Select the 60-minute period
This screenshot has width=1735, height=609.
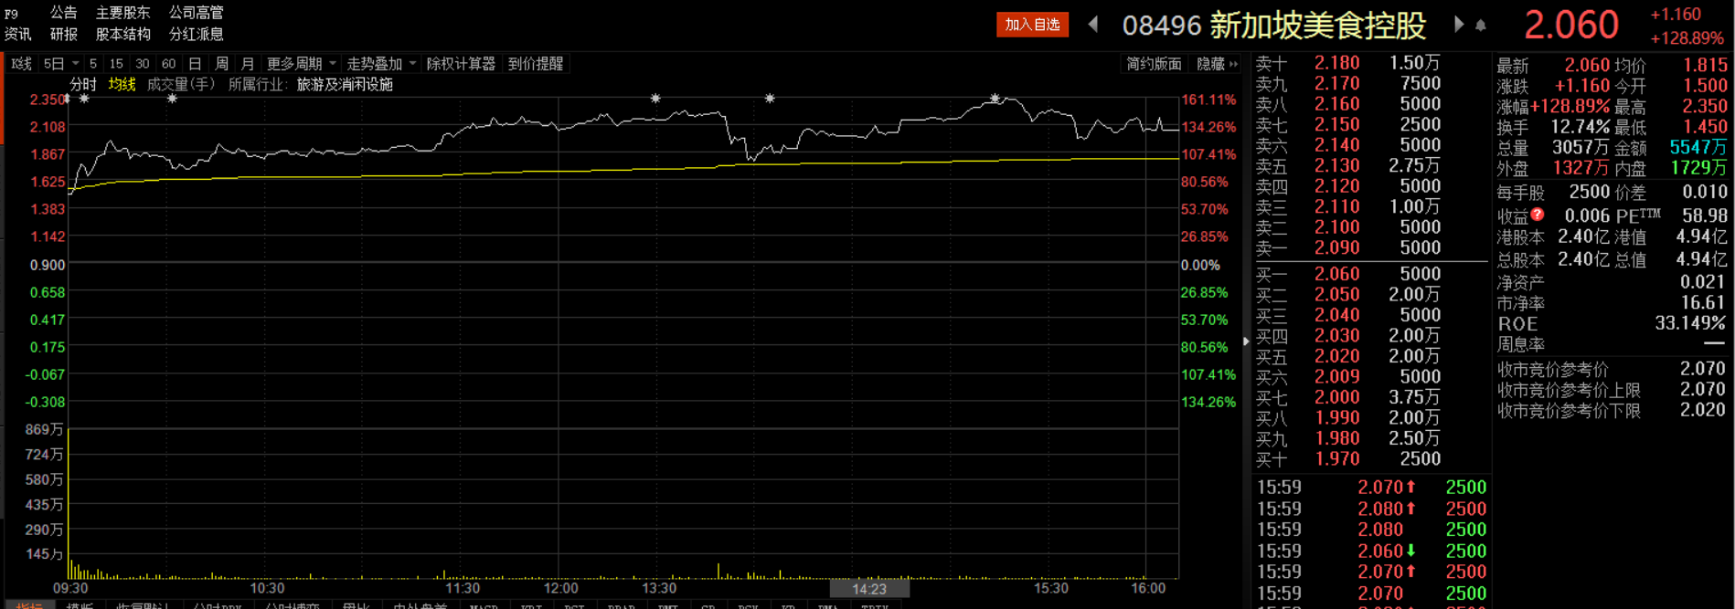coord(168,64)
